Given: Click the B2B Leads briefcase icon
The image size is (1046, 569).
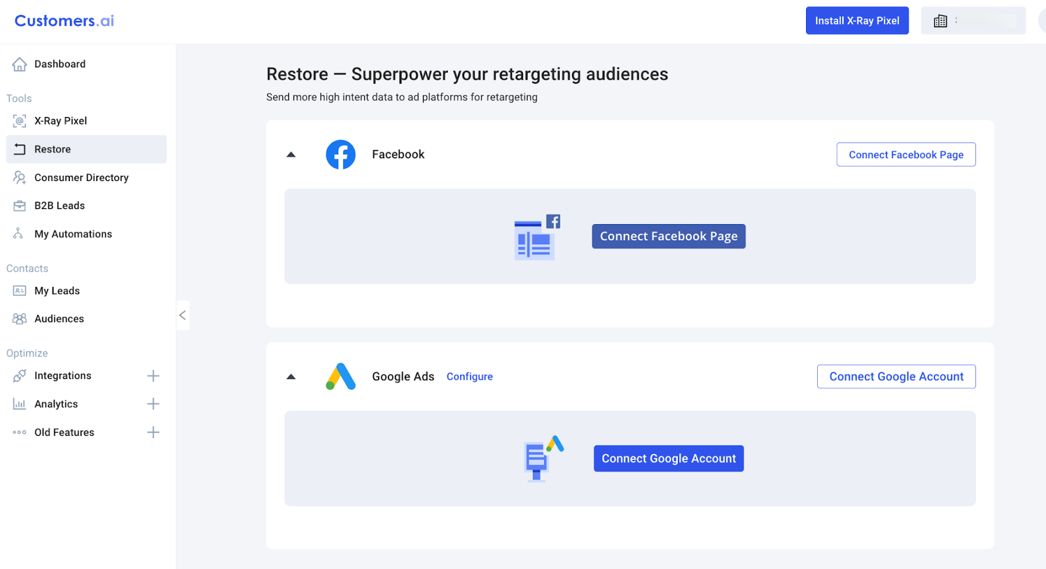Looking at the screenshot, I should [20, 206].
